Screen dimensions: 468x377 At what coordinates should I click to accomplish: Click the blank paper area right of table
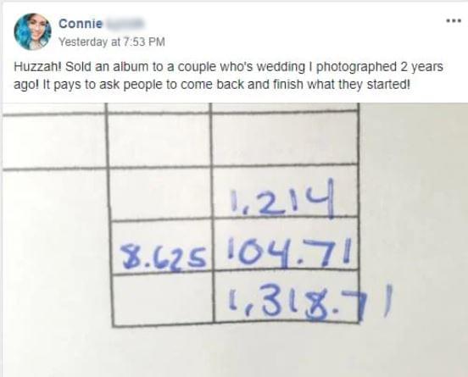click(x=415, y=208)
